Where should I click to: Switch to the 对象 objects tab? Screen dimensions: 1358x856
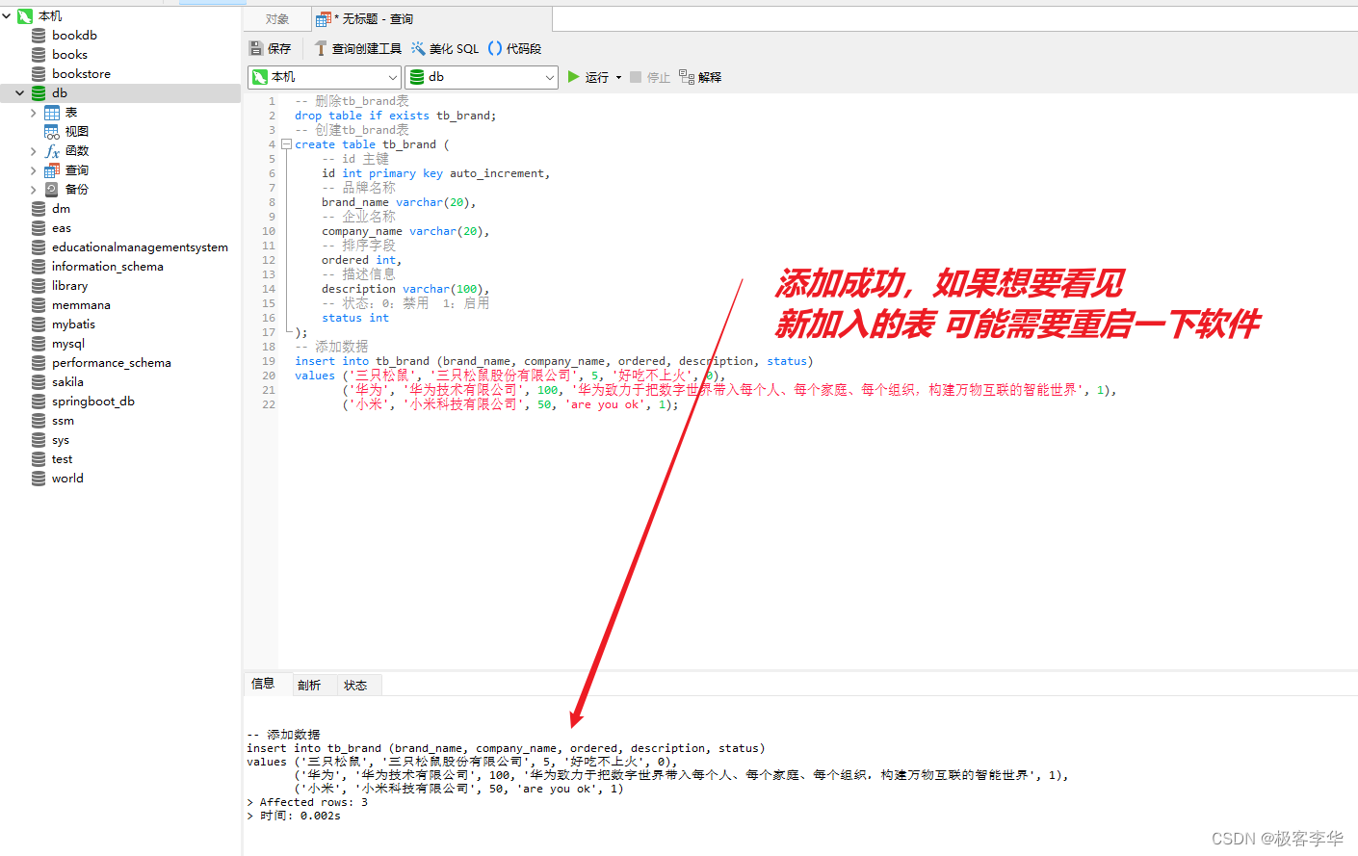click(277, 19)
